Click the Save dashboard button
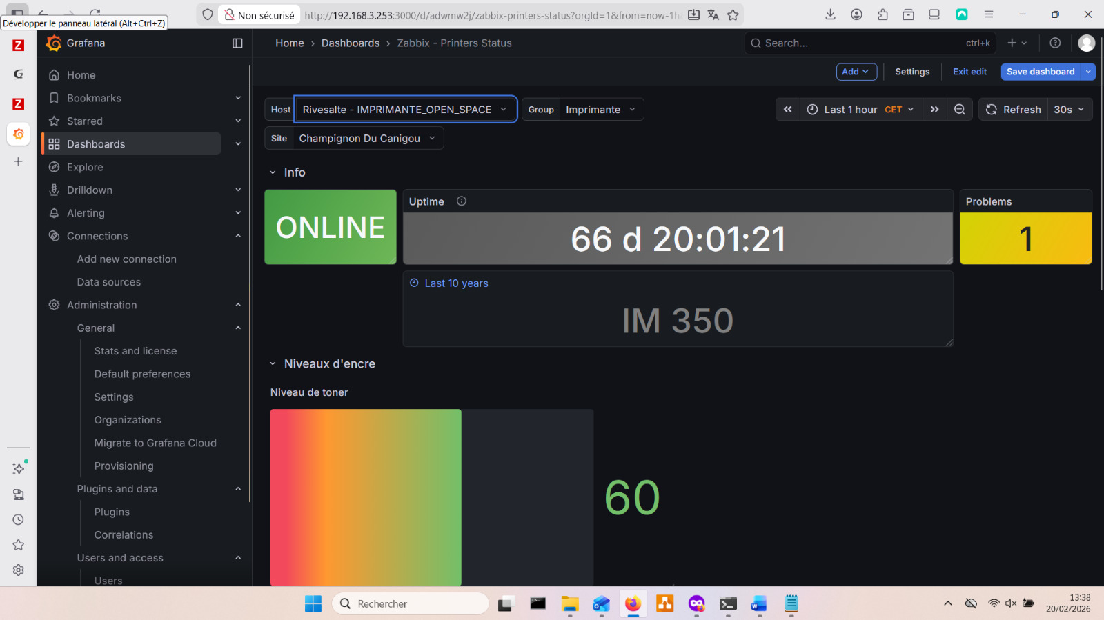 (x=1041, y=72)
